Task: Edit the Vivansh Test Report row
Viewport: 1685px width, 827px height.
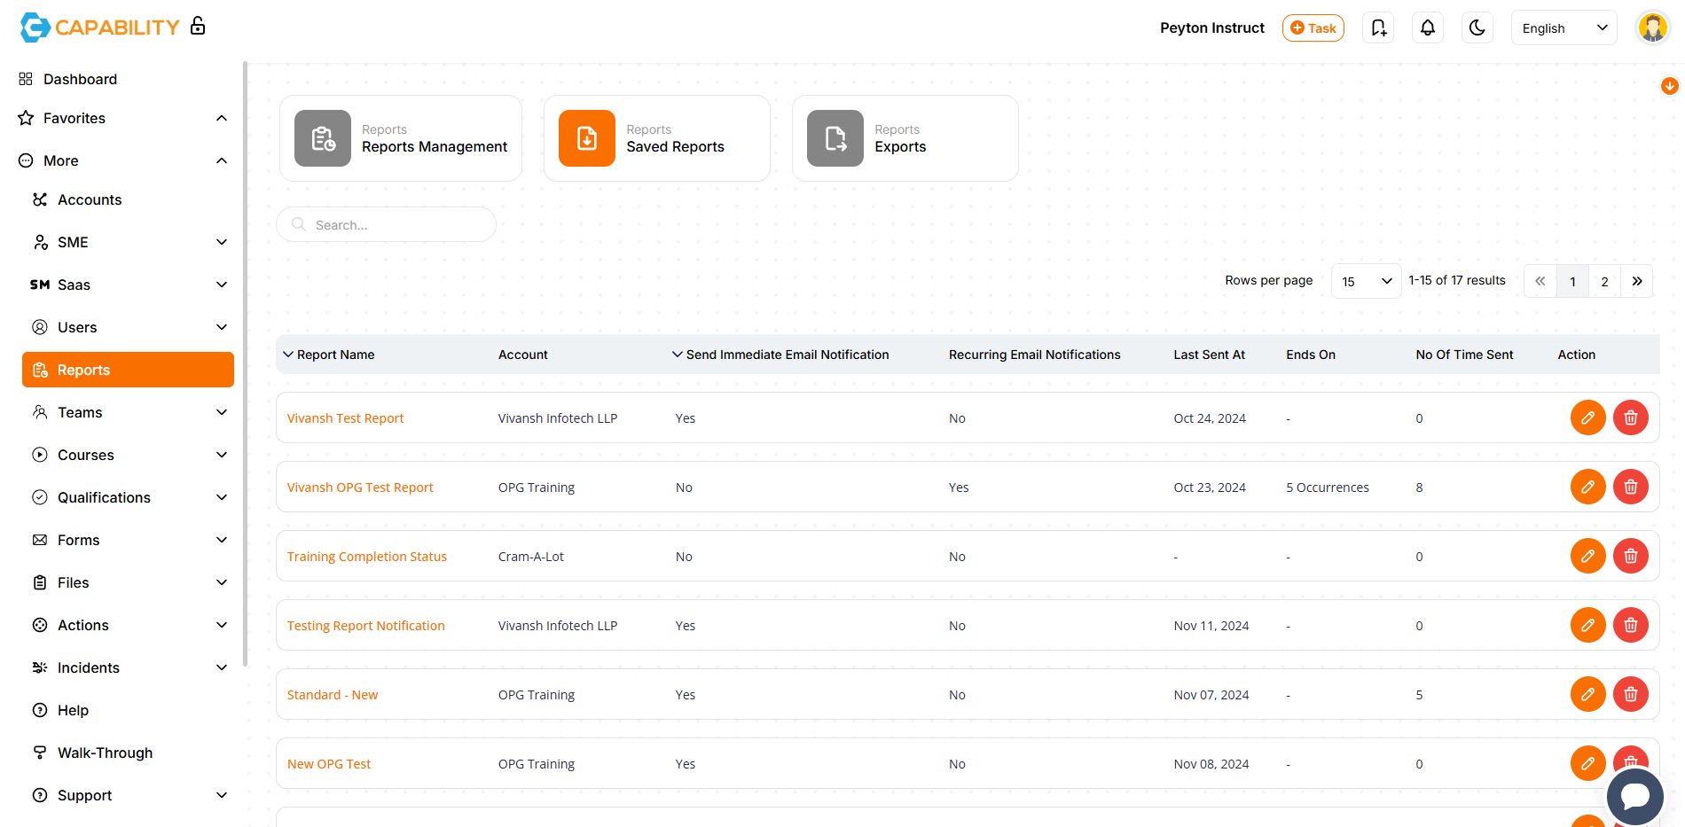Action: 1587,417
